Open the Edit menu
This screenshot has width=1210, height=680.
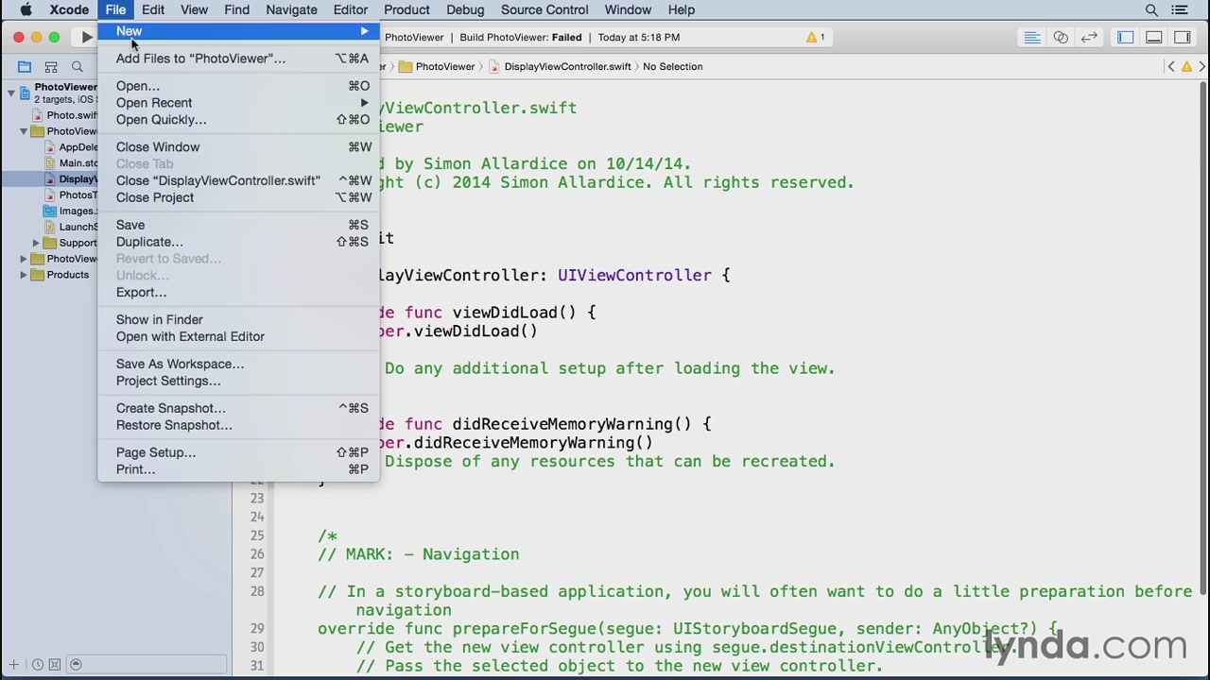153,9
